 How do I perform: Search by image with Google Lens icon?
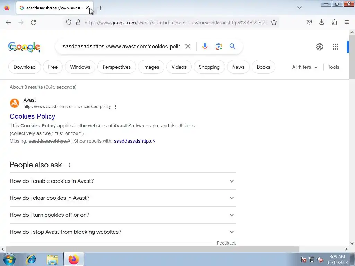click(218, 47)
